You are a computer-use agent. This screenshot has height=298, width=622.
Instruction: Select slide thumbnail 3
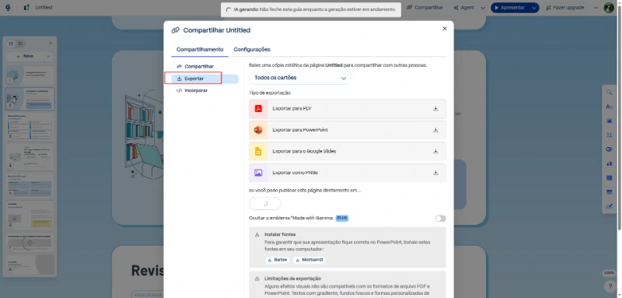point(30,127)
